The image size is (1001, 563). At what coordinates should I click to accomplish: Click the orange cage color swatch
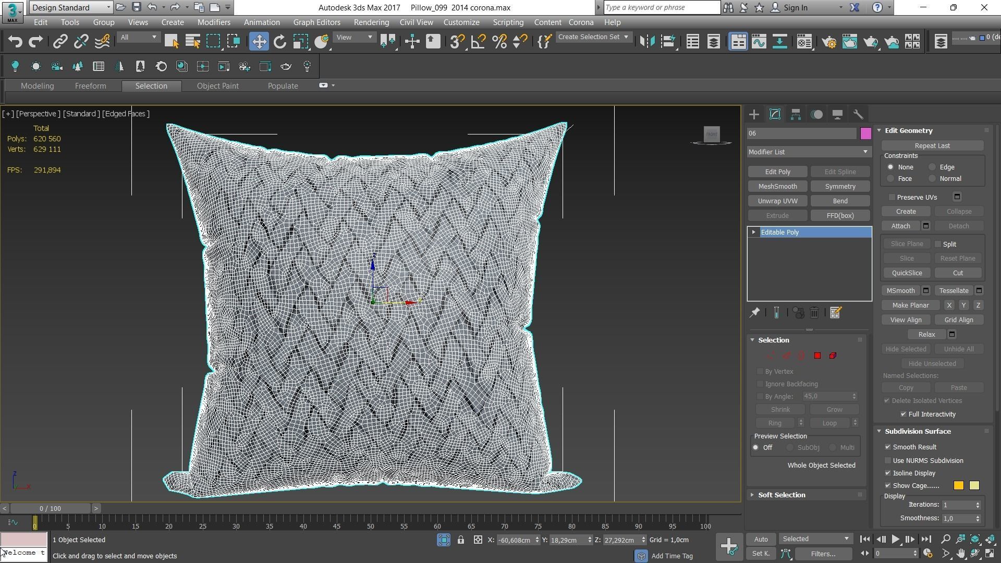point(958,486)
